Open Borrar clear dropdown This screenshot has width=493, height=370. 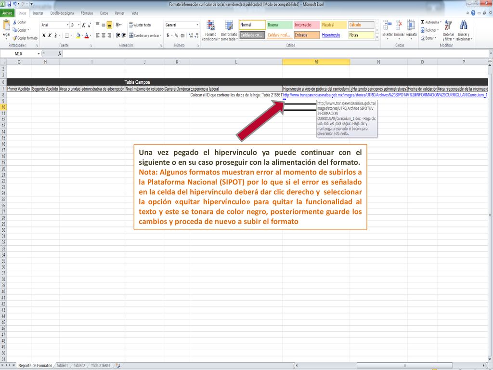(x=428, y=38)
